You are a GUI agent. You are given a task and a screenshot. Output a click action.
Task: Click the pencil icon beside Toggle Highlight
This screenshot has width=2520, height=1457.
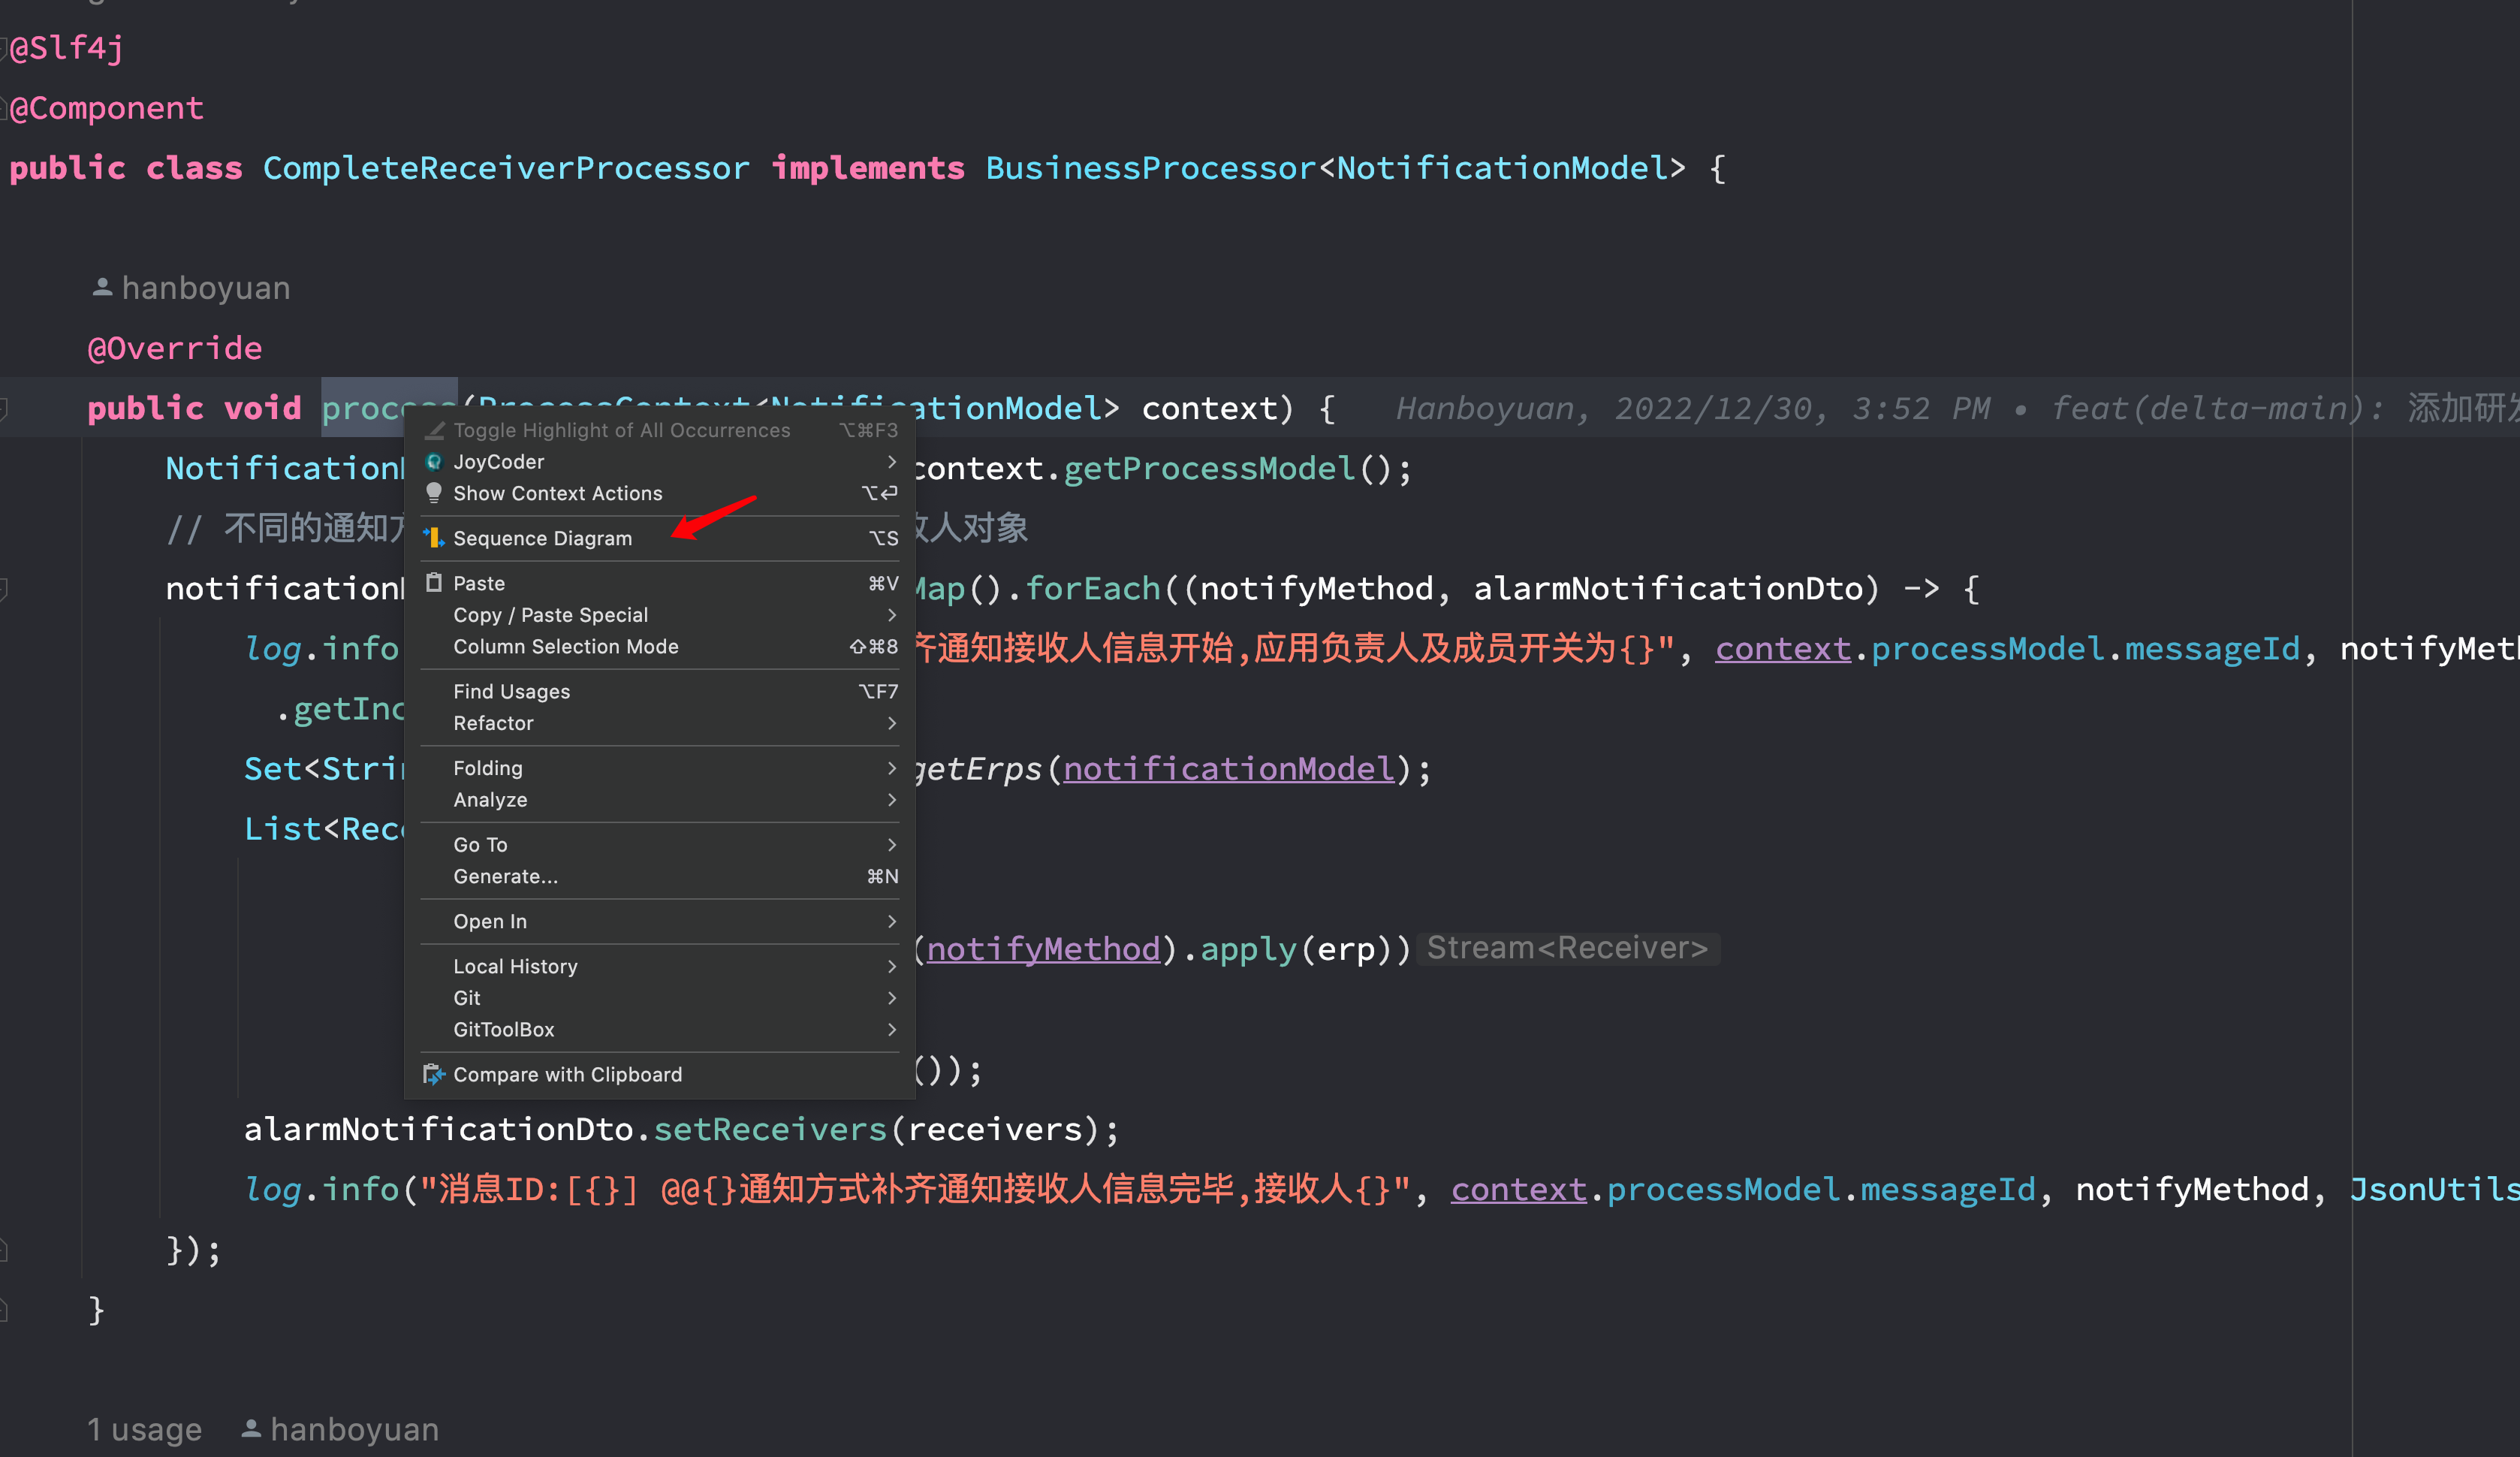point(434,430)
